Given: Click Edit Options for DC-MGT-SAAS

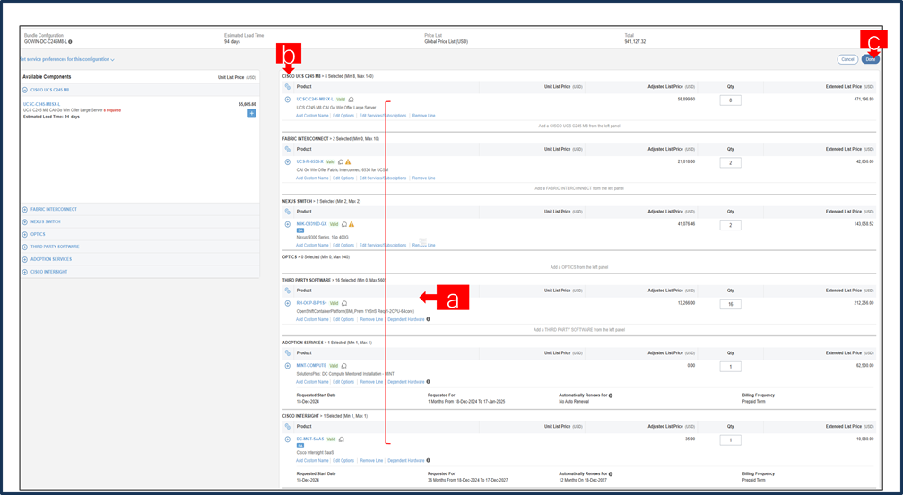Looking at the screenshot, I should pyautogui.click(x=343, y=460).
